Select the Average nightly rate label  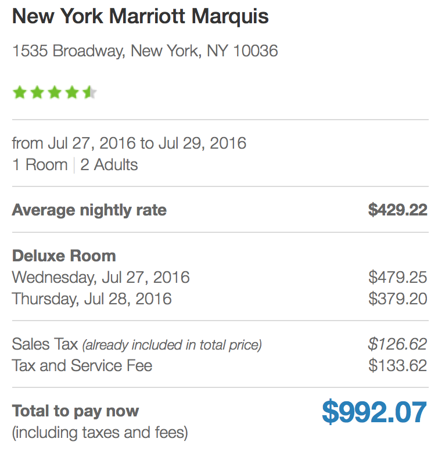pyautogui.click(x=89, y=210)
